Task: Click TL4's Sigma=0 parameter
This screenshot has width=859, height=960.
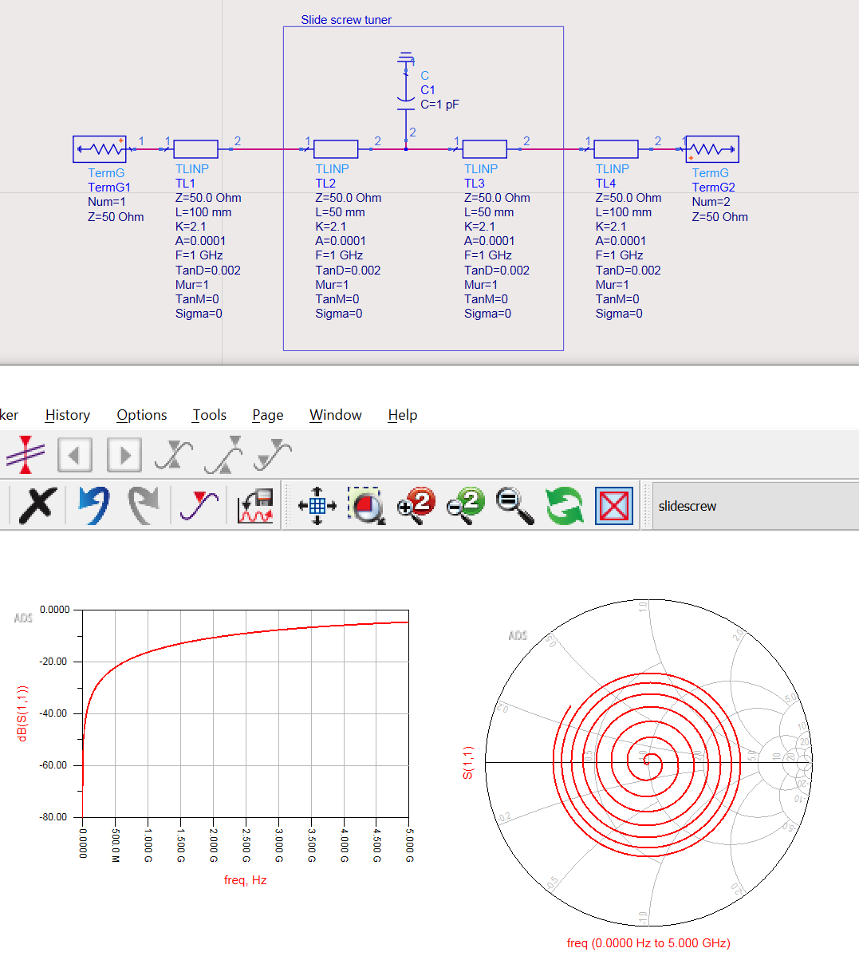Action: (x=619, y=314)
